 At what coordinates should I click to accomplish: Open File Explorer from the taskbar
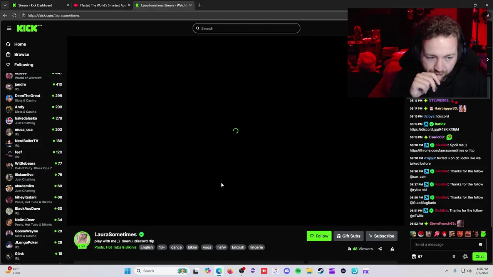point(309,271)
